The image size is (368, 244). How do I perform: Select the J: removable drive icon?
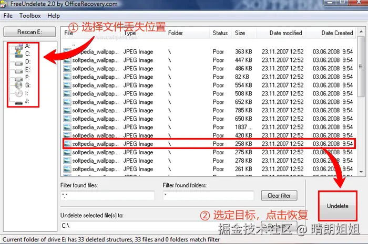coord(19,102)
